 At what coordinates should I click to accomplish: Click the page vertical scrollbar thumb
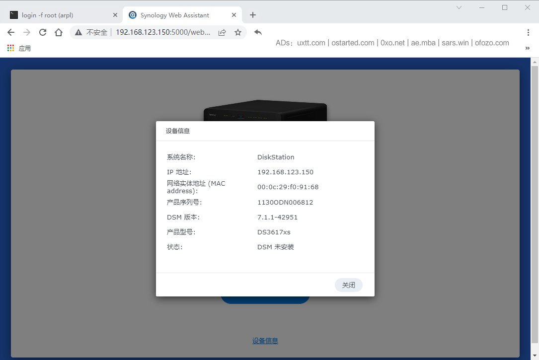pos(535,205)
